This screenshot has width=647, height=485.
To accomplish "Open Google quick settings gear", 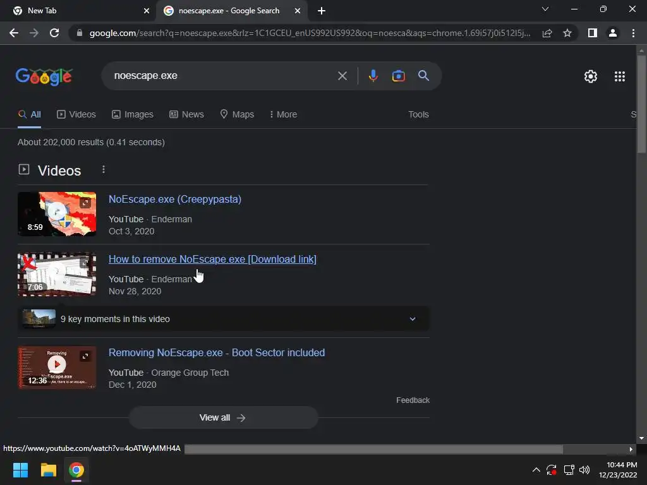I will point(591,76).
